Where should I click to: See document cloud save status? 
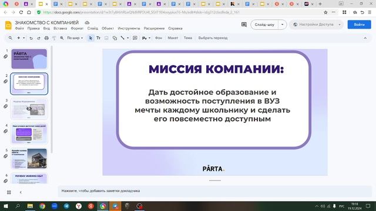coord(87,22)
